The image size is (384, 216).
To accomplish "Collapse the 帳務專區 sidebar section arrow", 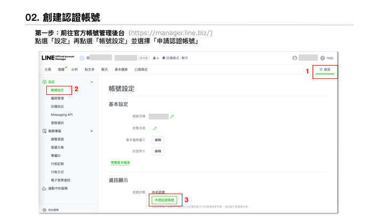I will (x=92, y=131).
